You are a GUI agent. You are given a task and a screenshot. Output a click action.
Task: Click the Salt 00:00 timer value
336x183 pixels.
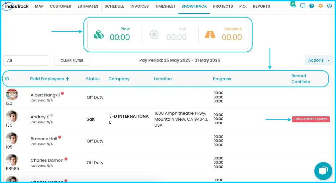point(176,37)
